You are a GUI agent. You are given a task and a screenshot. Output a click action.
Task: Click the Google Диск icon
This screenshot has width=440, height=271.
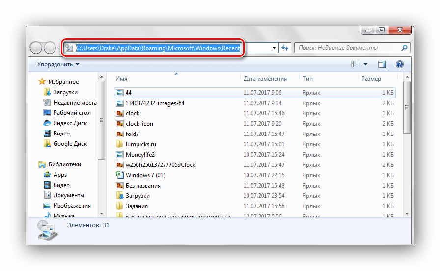(x=47, y=144)
